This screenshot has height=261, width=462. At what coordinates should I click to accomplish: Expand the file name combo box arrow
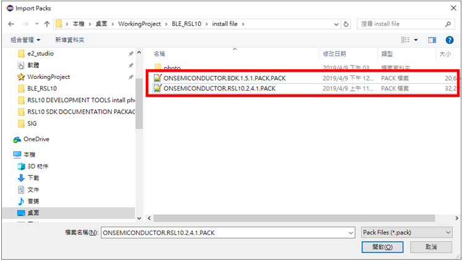point(351,233)
